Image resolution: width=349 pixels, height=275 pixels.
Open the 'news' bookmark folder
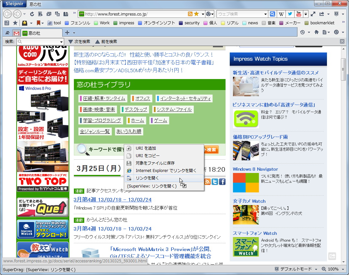coord(250,23)
